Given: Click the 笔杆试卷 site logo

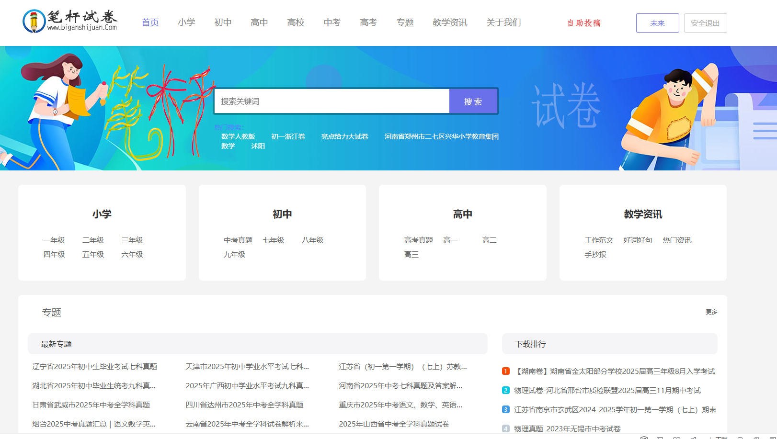Looking at the screenshot, I should pyautogui.click(x=70, y=21).
